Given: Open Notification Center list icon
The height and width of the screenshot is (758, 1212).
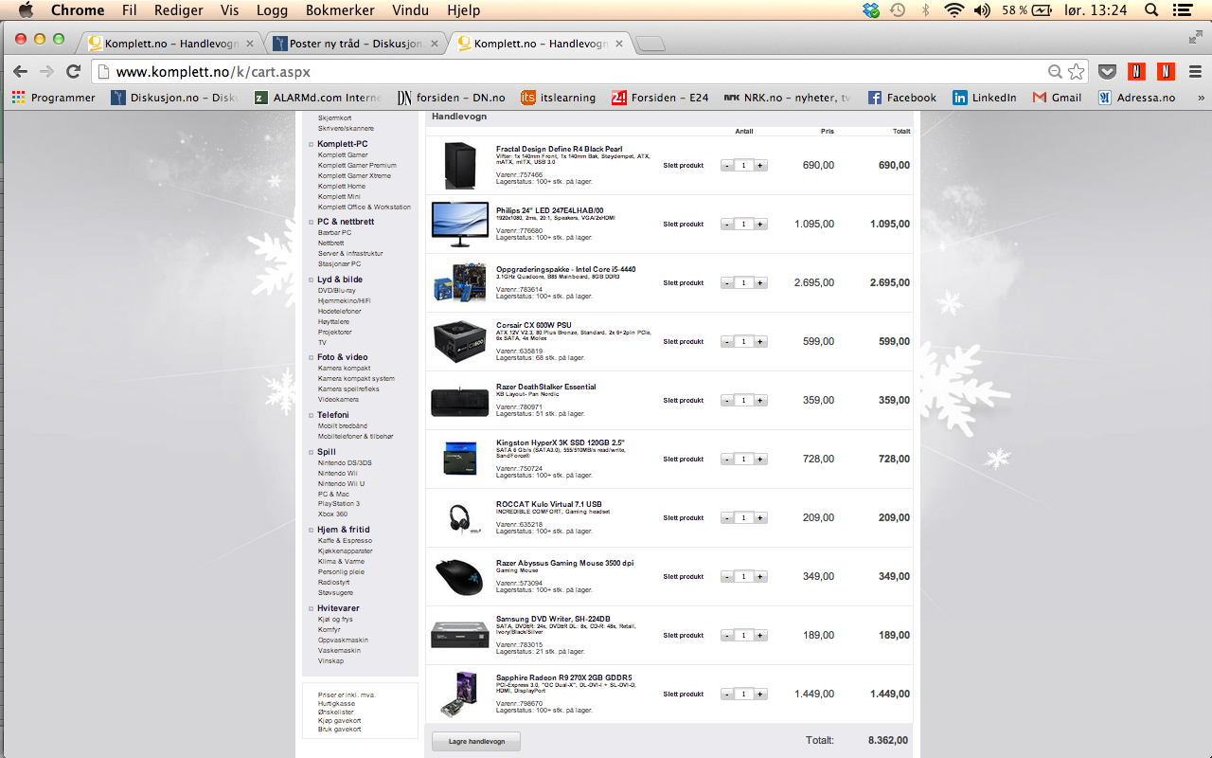Looking at the screenshot, I should click(1183, 10).
